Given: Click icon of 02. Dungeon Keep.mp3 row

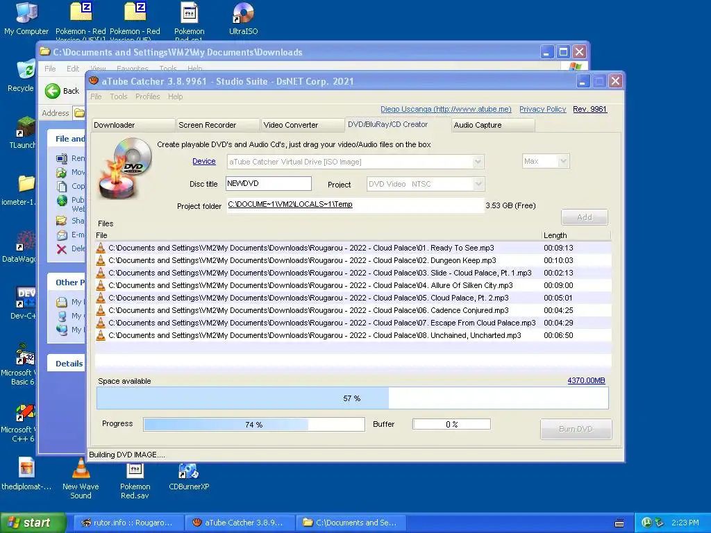Looking at the screenshot, I should click(x=101, y=260).
